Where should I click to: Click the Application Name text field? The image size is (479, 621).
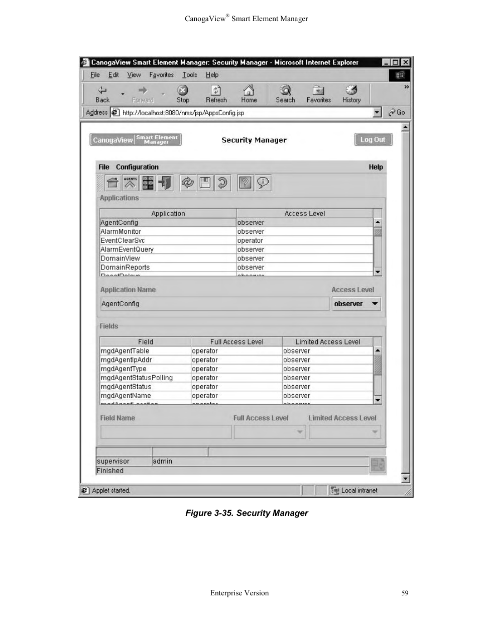pyautogui.click(x=215, y=304)
